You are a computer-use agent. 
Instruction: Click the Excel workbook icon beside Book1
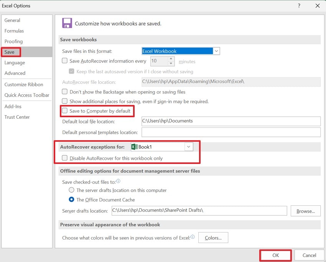tap(134, 147)
